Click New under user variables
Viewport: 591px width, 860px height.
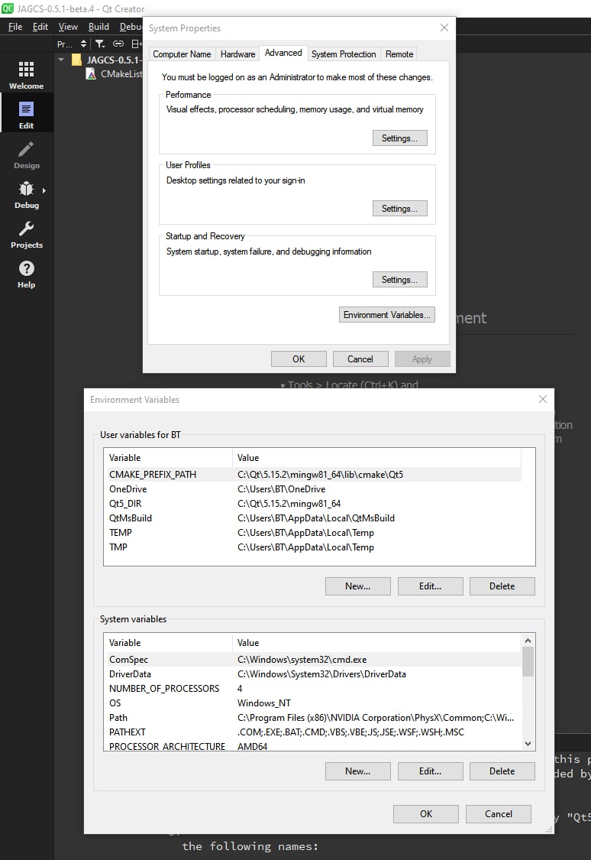[x=357, y=586]
